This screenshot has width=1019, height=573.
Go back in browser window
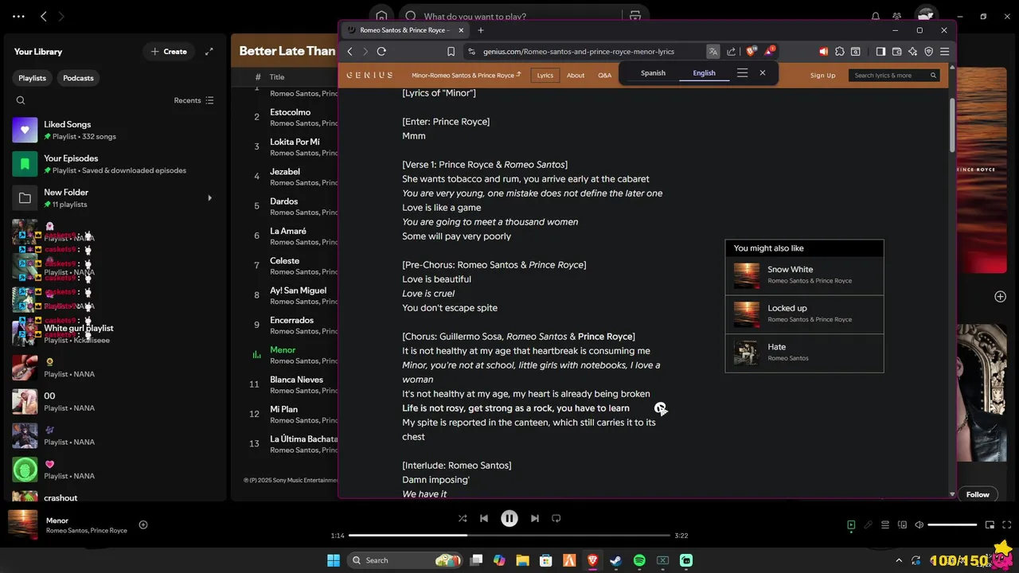point(349,52)
